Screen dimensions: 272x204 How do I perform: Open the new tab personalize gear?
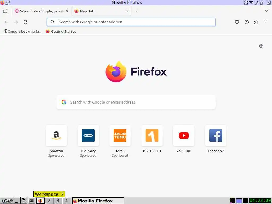point(261,46)
